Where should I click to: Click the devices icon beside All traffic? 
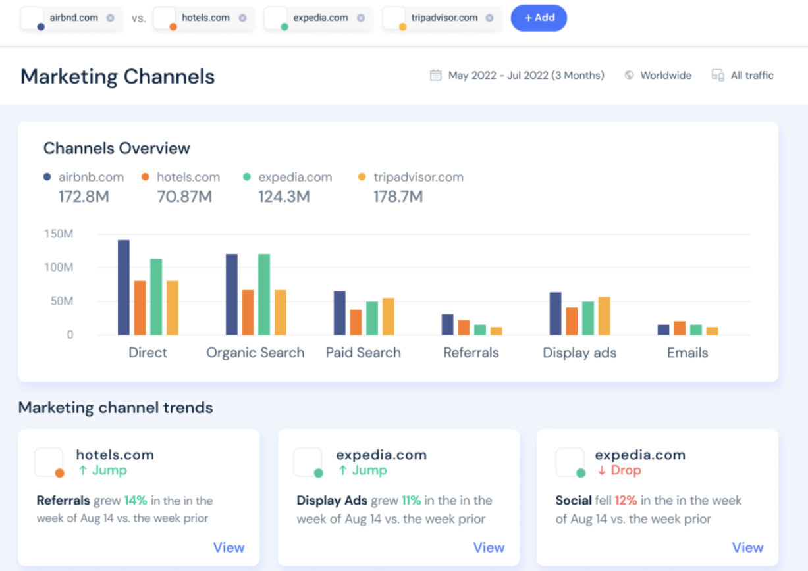point(718,75)
